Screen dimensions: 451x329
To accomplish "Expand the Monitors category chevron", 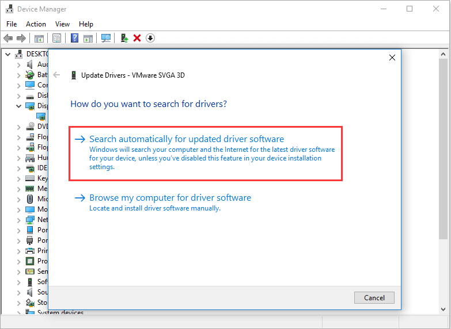I will [x=19, y=209].
